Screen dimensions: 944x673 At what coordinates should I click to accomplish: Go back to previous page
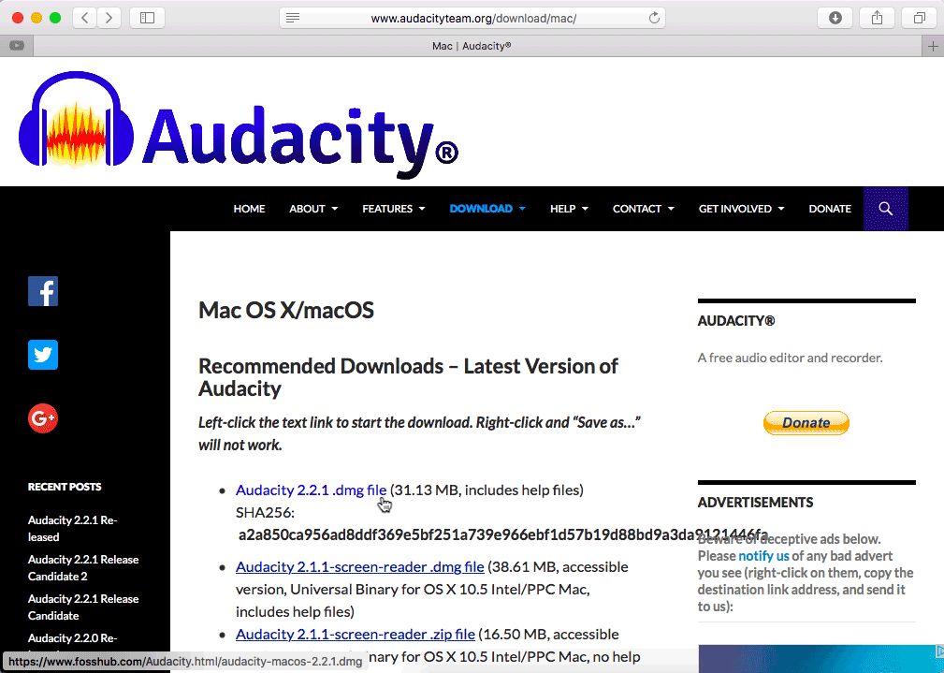pos(85,18)
